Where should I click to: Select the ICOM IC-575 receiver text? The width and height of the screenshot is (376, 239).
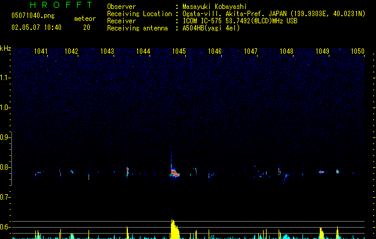click(x=240, y=21)
